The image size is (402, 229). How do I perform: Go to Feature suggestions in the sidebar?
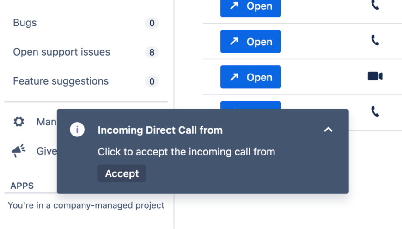tap(61, 81)
